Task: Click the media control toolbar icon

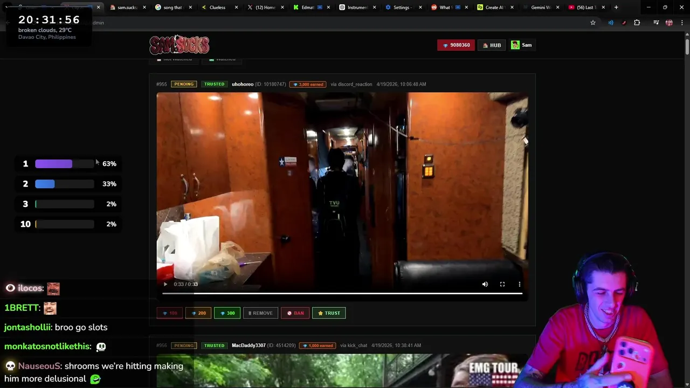Action: (656, 23)
